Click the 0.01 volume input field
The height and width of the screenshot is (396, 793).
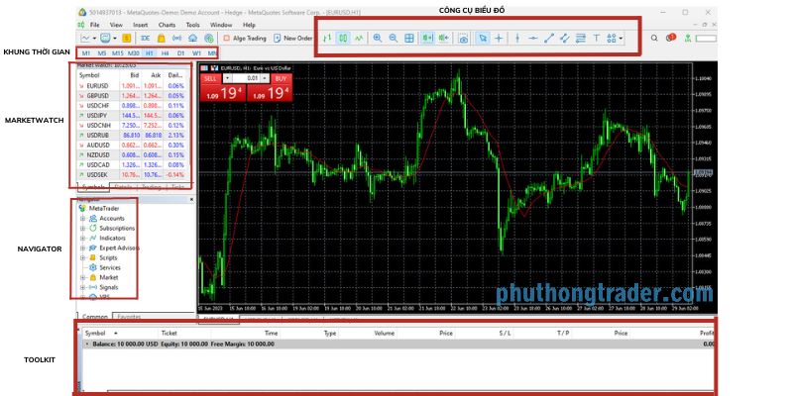pos(246,78)
